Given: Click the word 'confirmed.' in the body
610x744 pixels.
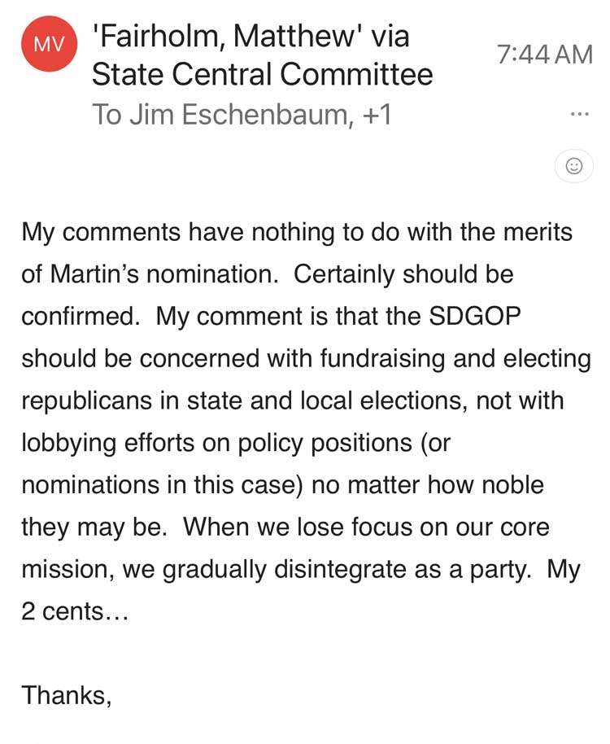Looking at the screenshot, I should coord(81,316).
